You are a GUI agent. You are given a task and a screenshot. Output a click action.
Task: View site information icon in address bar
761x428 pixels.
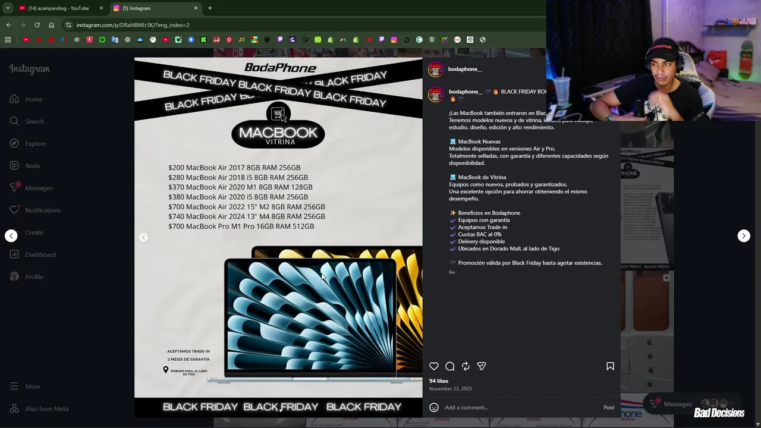(x=68, y=25)
